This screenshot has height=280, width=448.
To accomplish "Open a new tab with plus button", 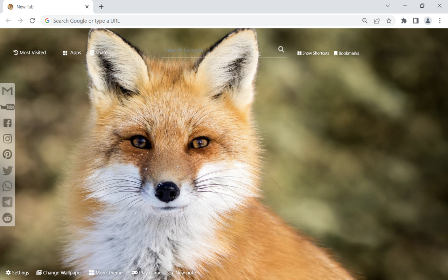I will point(101,7).
